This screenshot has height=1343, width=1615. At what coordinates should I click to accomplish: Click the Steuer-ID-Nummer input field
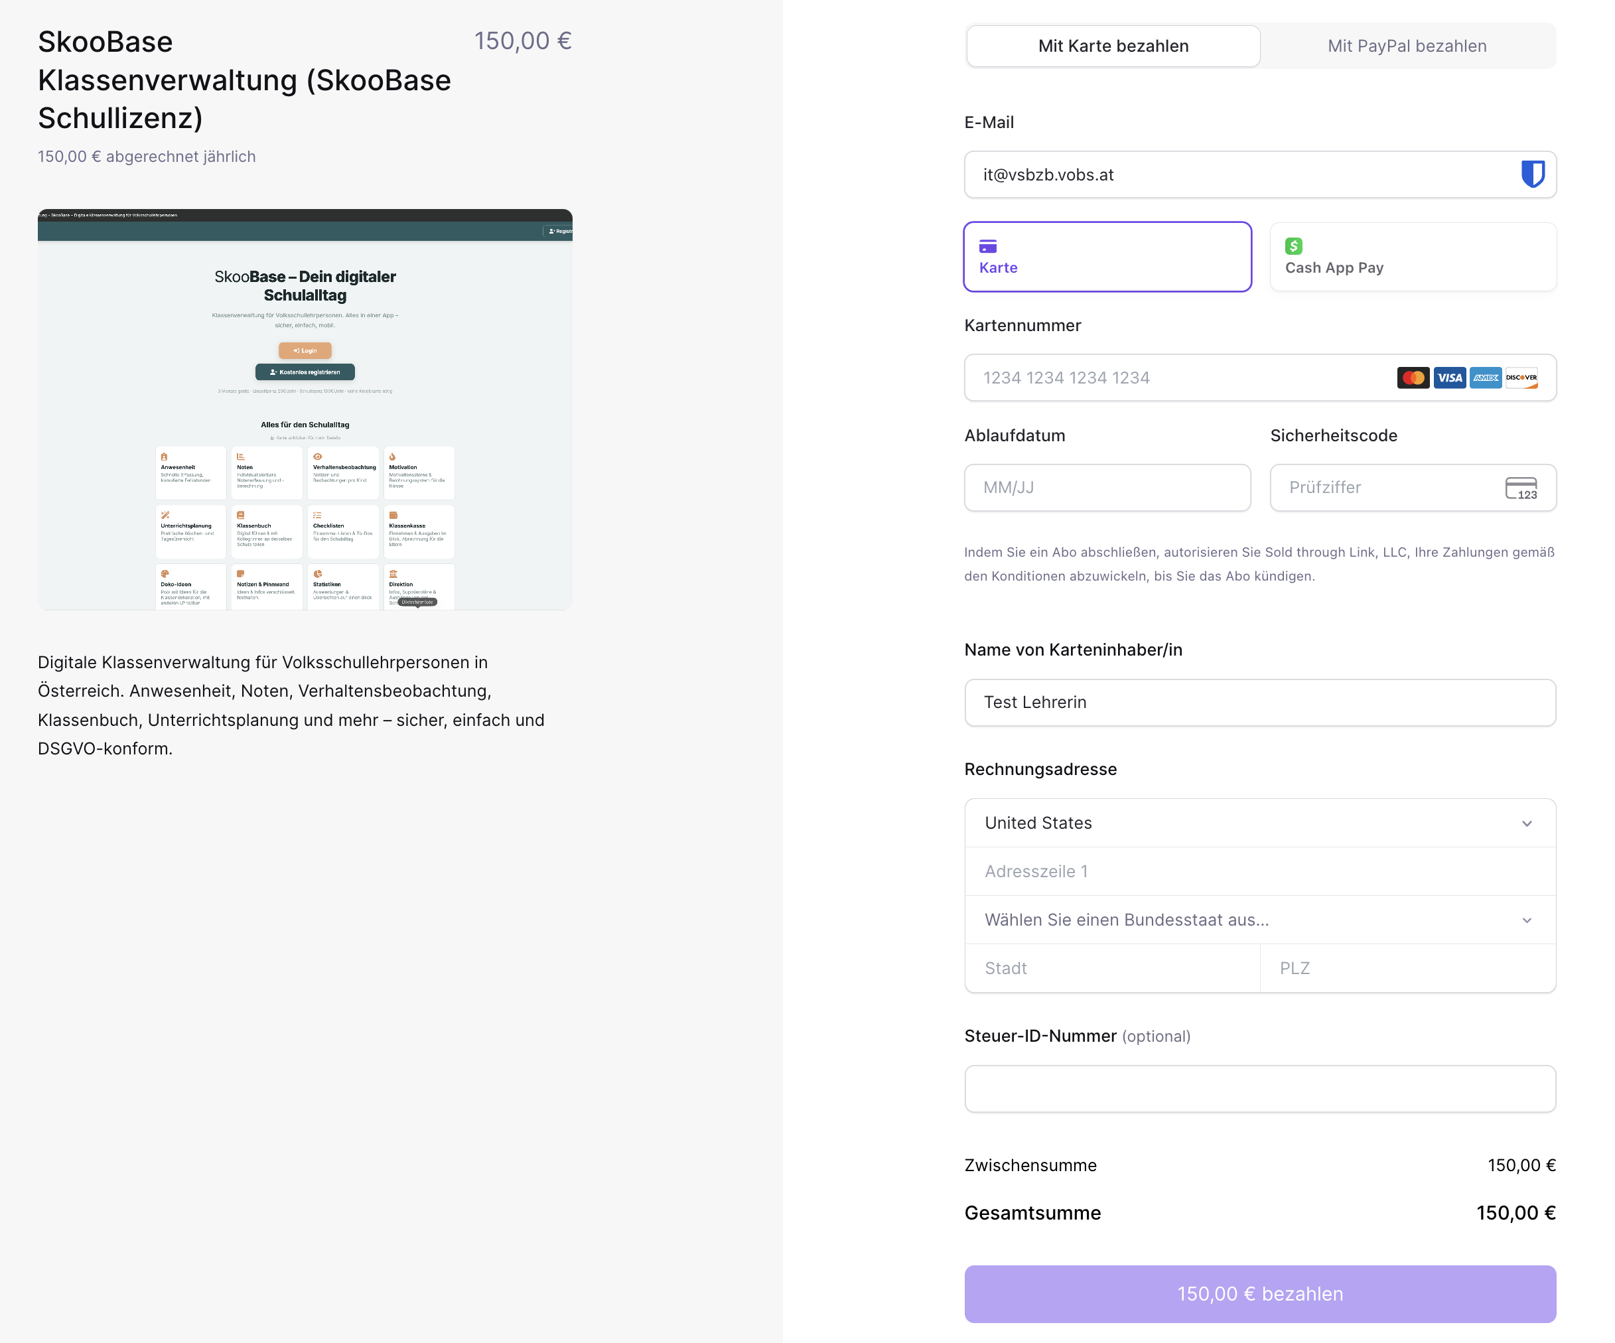[x=1260, y=1088]
